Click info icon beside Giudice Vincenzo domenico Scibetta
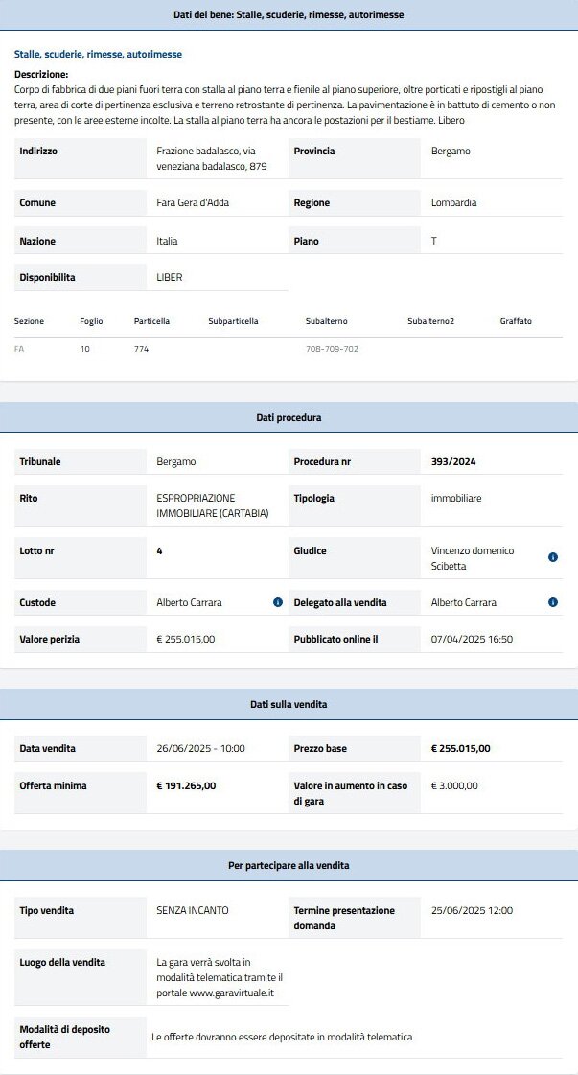 553,557
